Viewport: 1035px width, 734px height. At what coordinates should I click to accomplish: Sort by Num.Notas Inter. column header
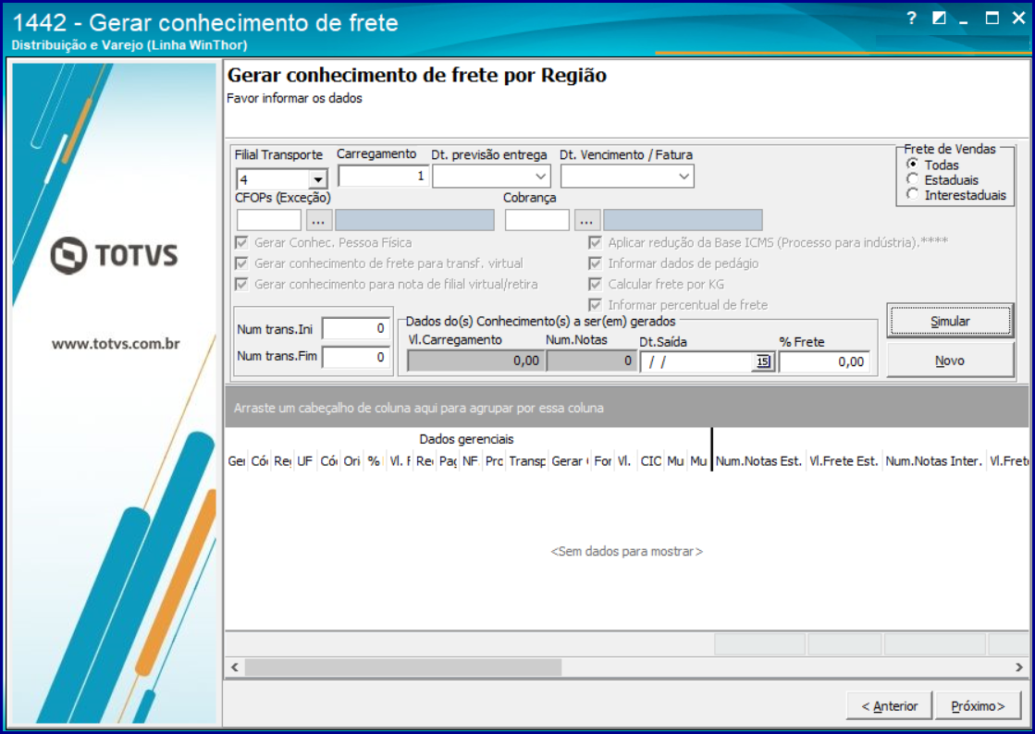(x=934, y=461)
